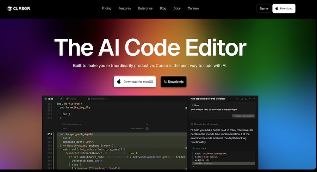Click the lib.rs file chip in chat message
Image resolution: width=317 pixels, height=172 pixels.
click(195, 105)
